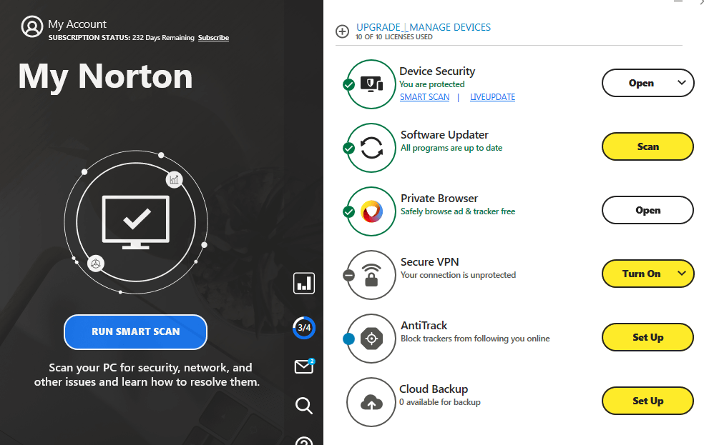Click the Cloud Backup title
Viewport: 704px width, 445px height.
click(x=434, y=389)
